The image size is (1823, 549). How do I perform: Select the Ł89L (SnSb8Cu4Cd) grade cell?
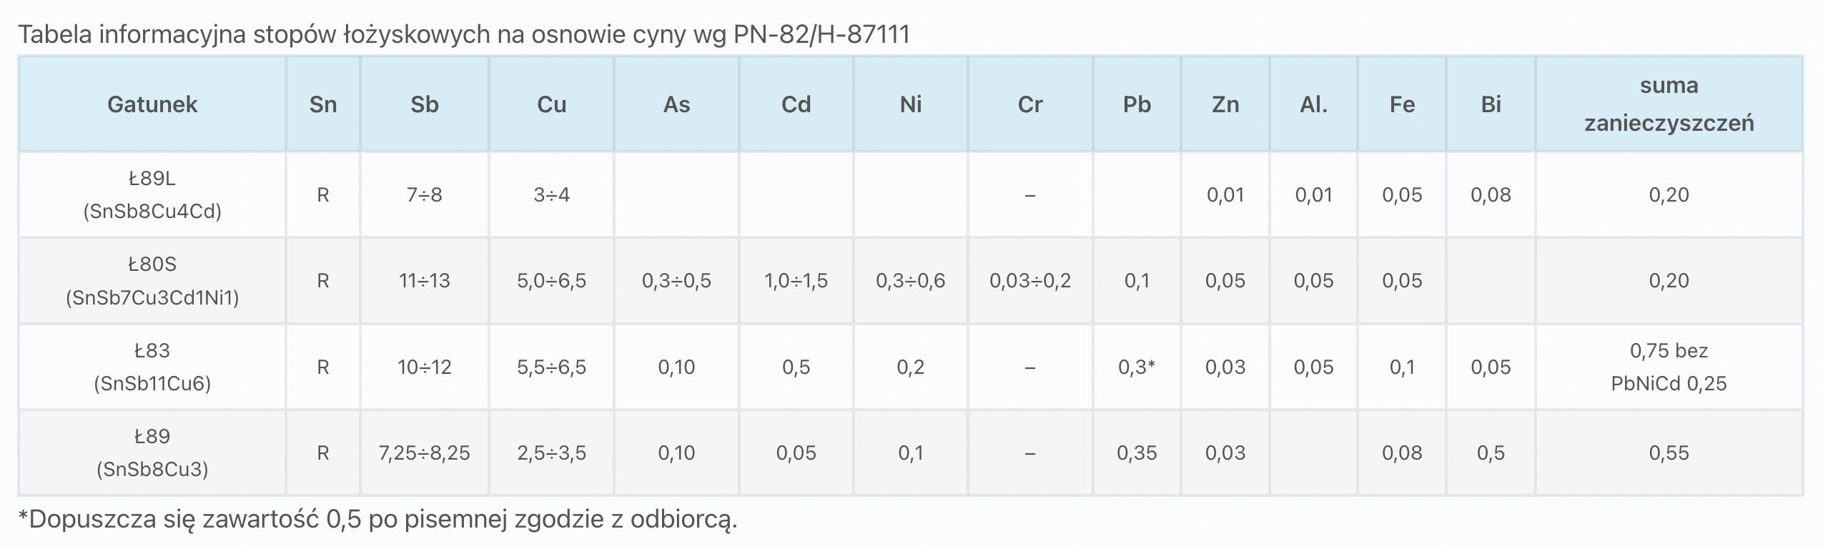pos(152,194)
